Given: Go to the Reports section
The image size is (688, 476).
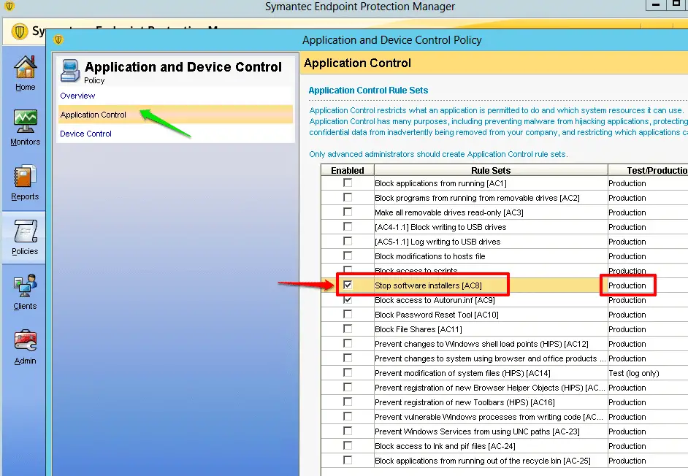Looking at the screenshot, I should pyautogui.click(x=25, y=183).
